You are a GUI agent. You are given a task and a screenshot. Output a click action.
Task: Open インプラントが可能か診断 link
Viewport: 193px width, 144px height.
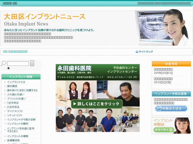point(21,119)
